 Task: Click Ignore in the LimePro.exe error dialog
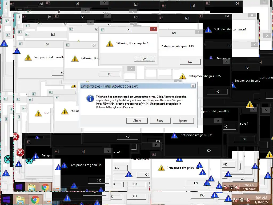(x=183, y=120)
